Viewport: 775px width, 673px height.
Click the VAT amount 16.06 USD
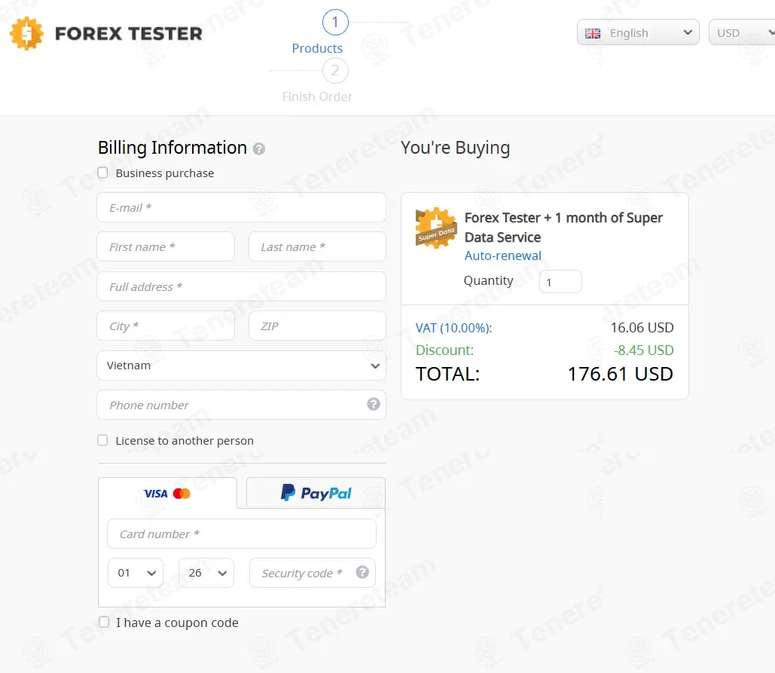pyautogui.click(x=642, y=328)
